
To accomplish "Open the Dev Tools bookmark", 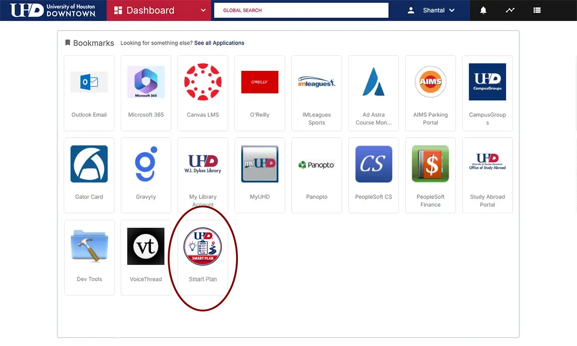I will click(x=89, y=257).
